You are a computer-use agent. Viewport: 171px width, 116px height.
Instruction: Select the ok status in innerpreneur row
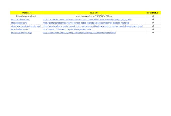(x=153, y=32)
